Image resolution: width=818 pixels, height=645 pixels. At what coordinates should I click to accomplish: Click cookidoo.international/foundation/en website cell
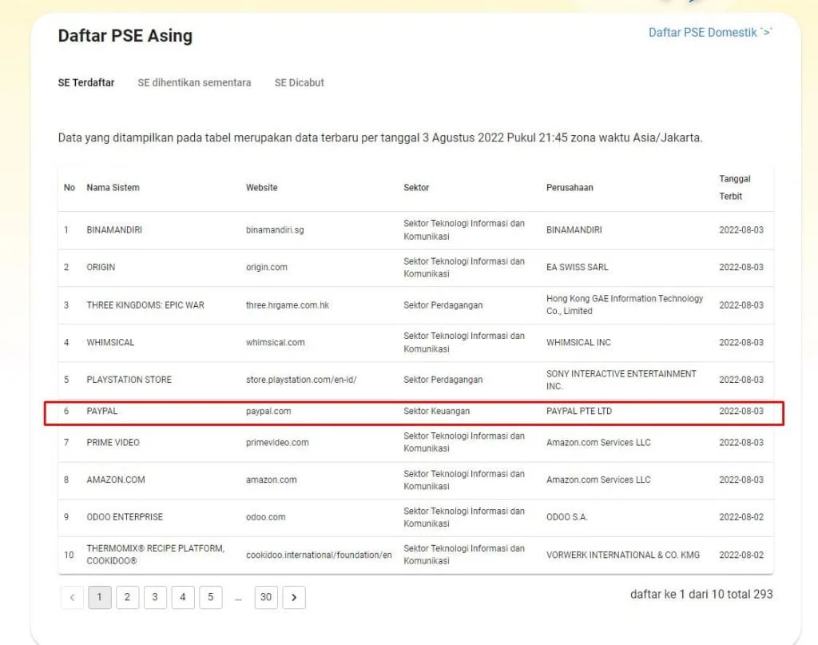pyautogui.click(x=318, y=555)
